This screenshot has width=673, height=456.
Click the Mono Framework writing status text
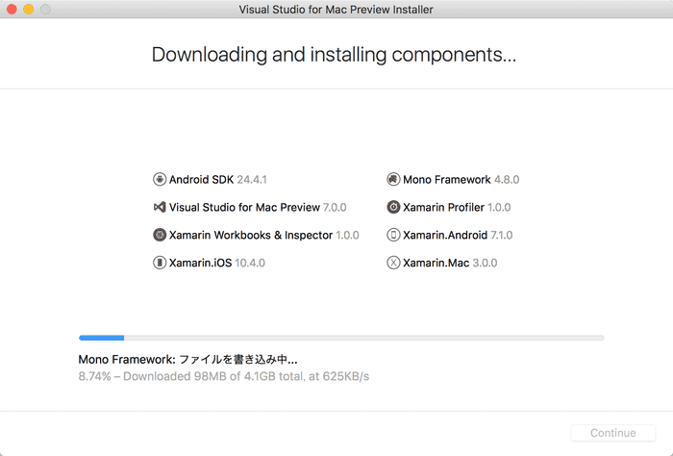[x=187, y=359]
